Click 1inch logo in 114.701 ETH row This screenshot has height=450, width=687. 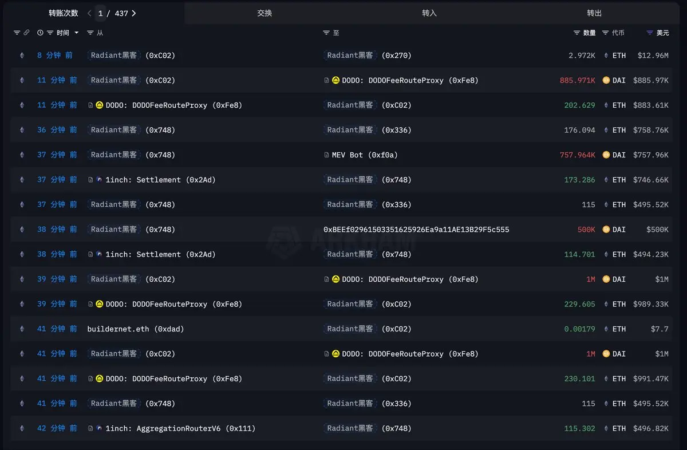pyautogui.click(x=99, y=254)
